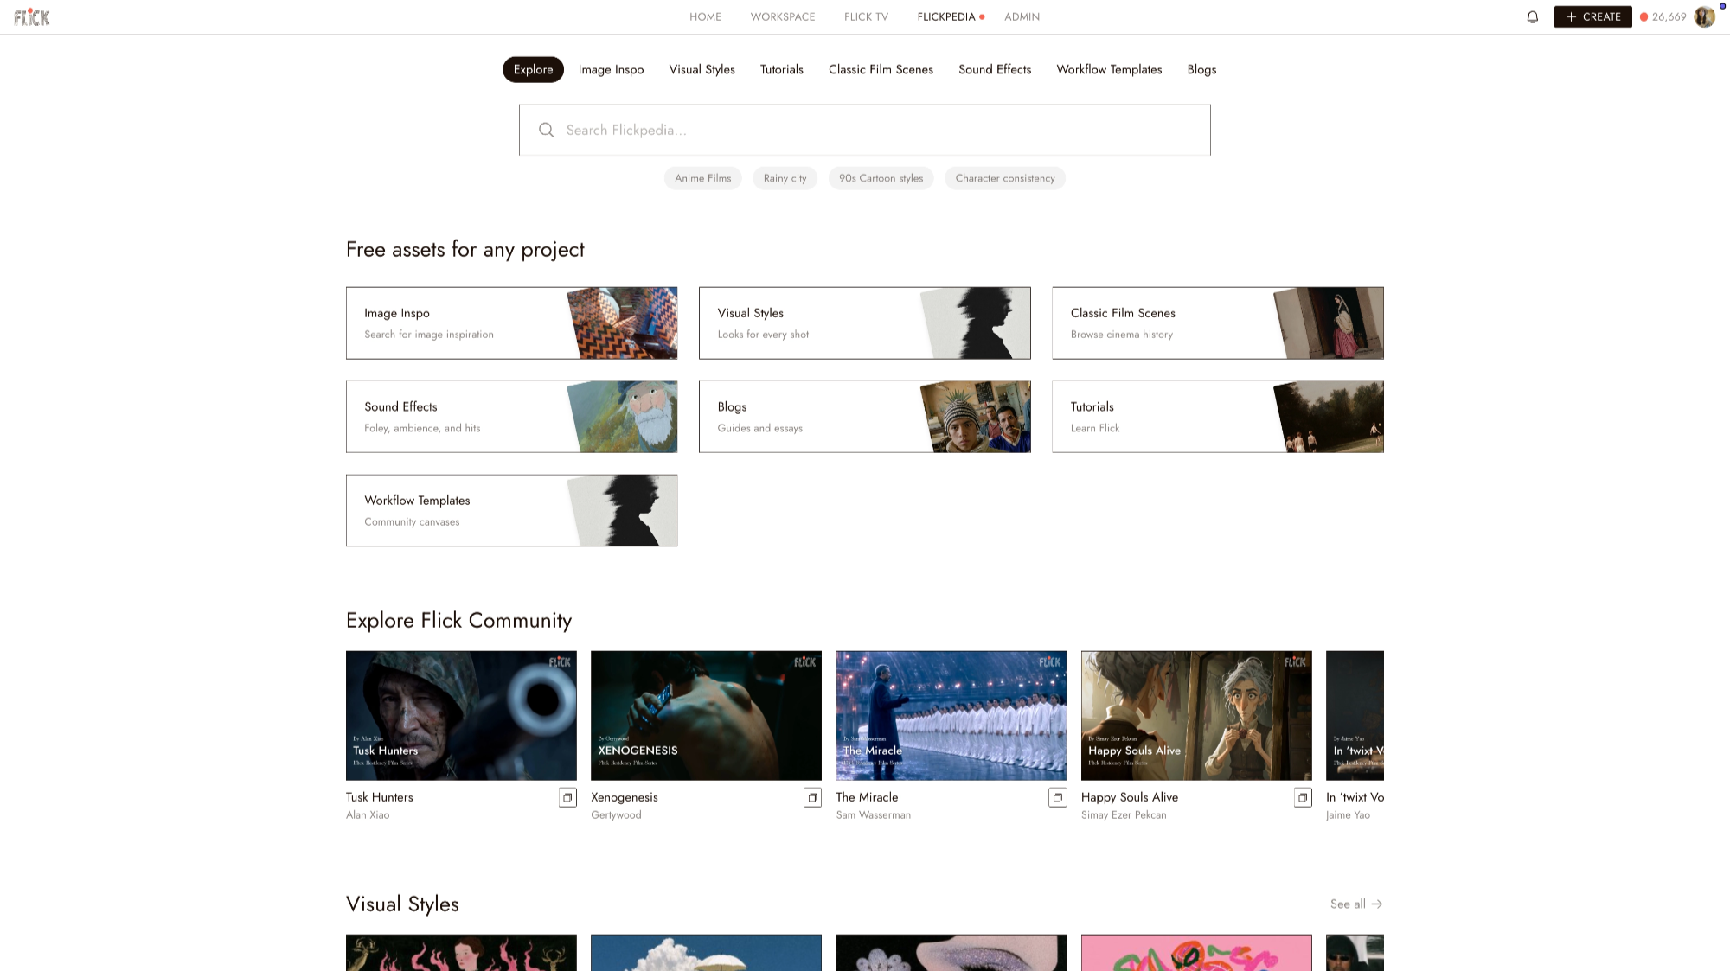Go to HOME in top navigation
1730x971 pixels.
pyautogui.click(x=705, y=16)
